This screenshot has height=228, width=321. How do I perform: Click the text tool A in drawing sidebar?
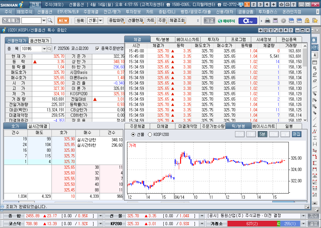click(315, 55)
